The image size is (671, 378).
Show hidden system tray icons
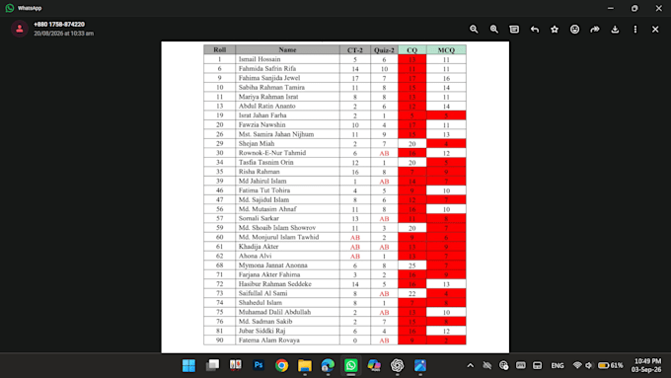point(471,365)
